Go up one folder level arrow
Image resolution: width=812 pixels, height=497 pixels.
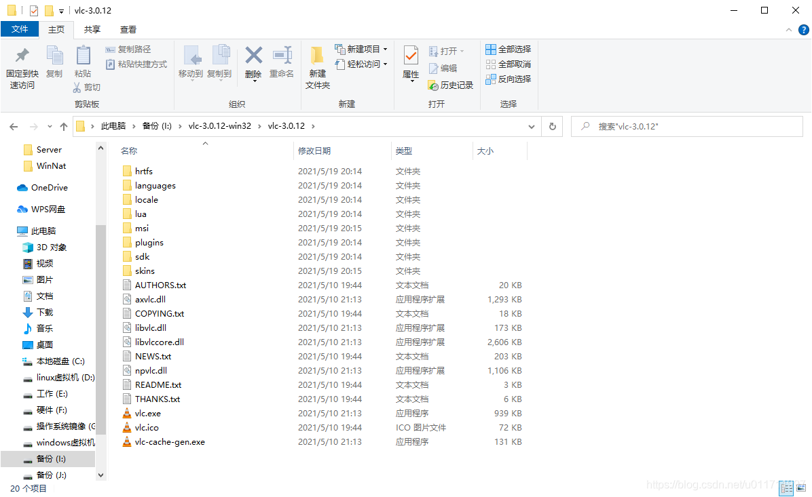point(64,127)
